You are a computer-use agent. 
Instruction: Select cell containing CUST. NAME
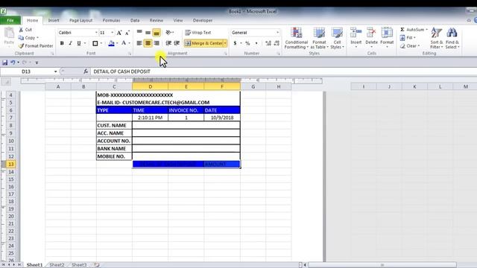click(x=114, y=125)
